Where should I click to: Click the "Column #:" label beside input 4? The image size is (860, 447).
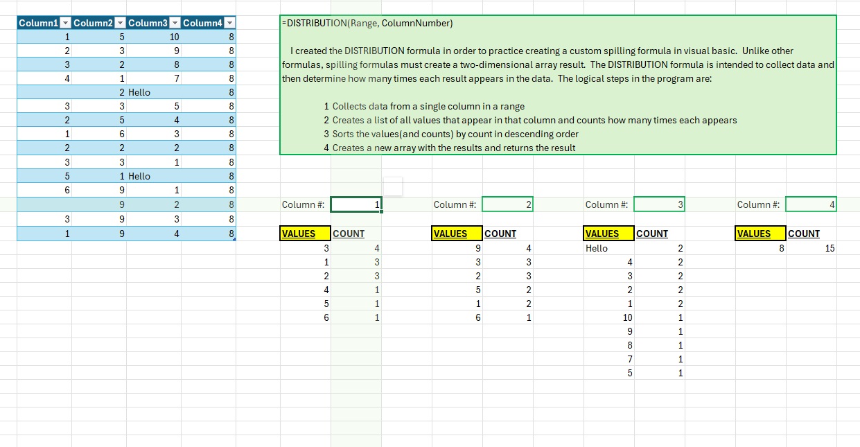[x=758, y=204]
